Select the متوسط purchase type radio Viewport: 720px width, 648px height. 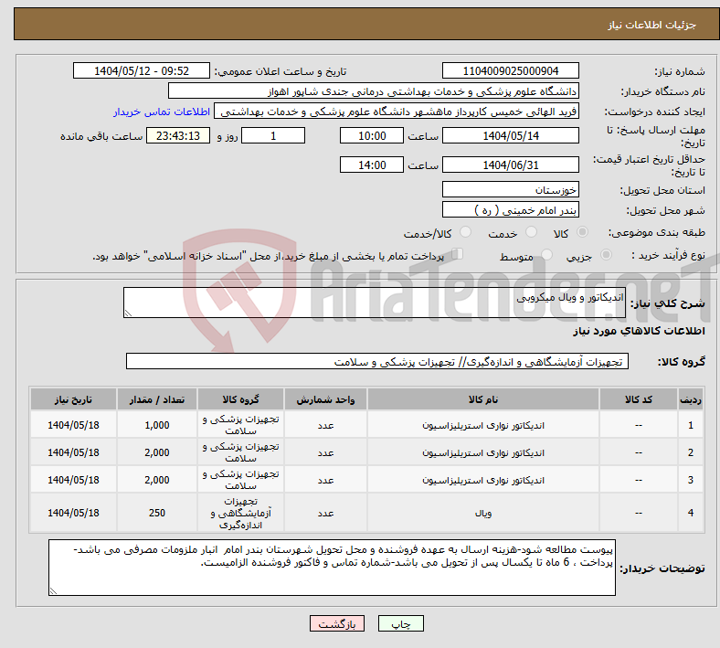(546, 254)
